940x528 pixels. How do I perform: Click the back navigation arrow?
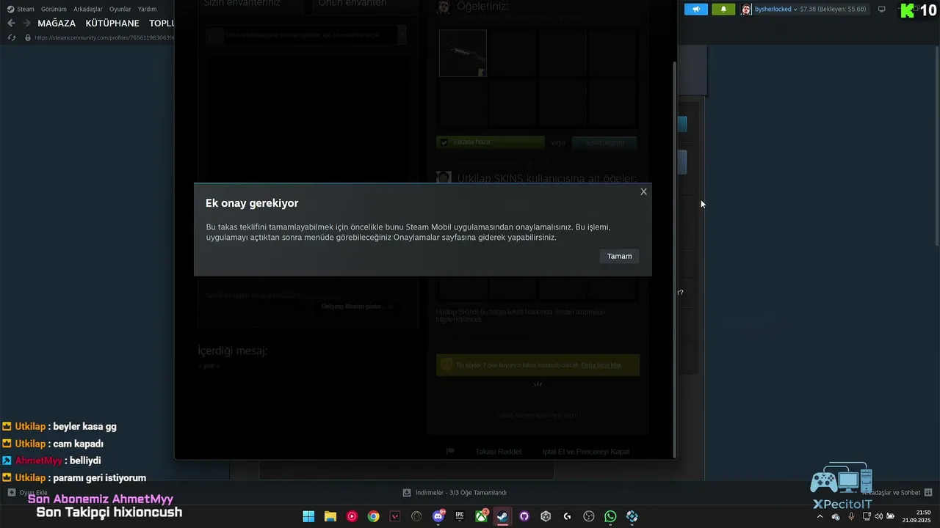click(11, 23)
